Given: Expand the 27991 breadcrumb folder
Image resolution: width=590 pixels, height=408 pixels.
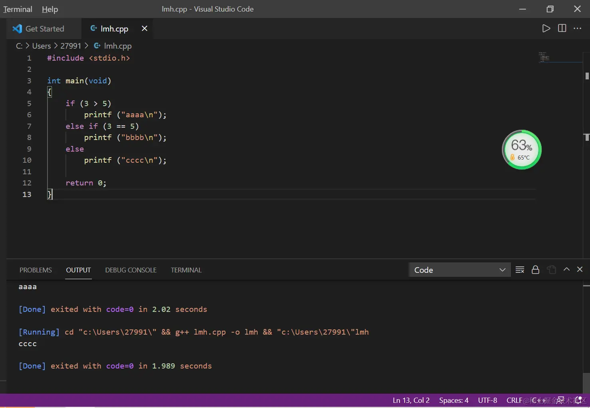Looking at the screenshot, I should coord(71,46).
